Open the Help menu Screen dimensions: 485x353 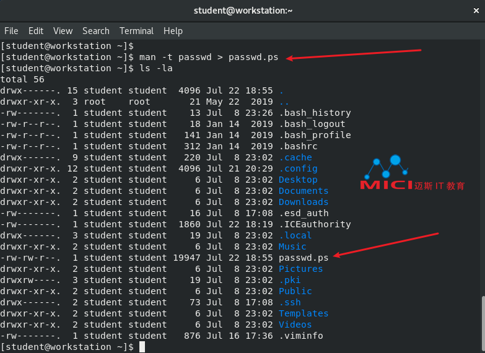(173, 31)
